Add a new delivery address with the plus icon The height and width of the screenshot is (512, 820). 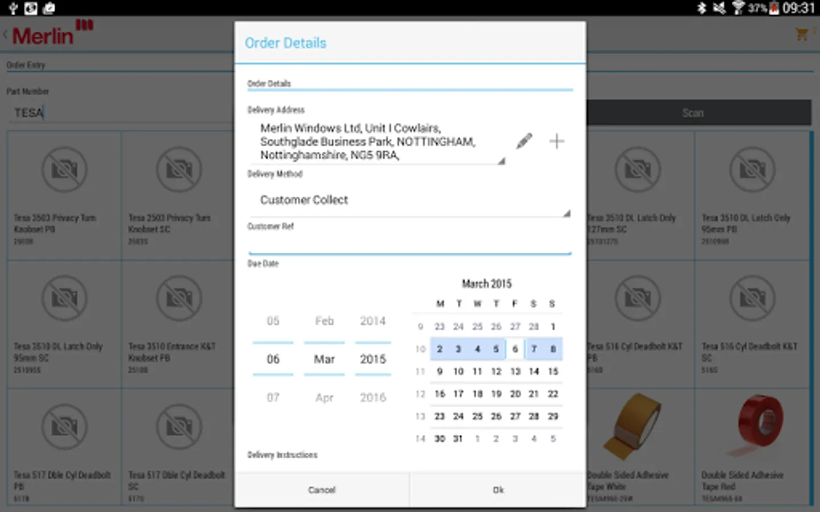pos(556,141)
